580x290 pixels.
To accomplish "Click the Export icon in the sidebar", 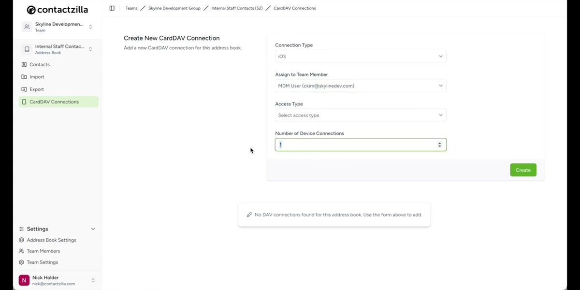I will point(23,89).
